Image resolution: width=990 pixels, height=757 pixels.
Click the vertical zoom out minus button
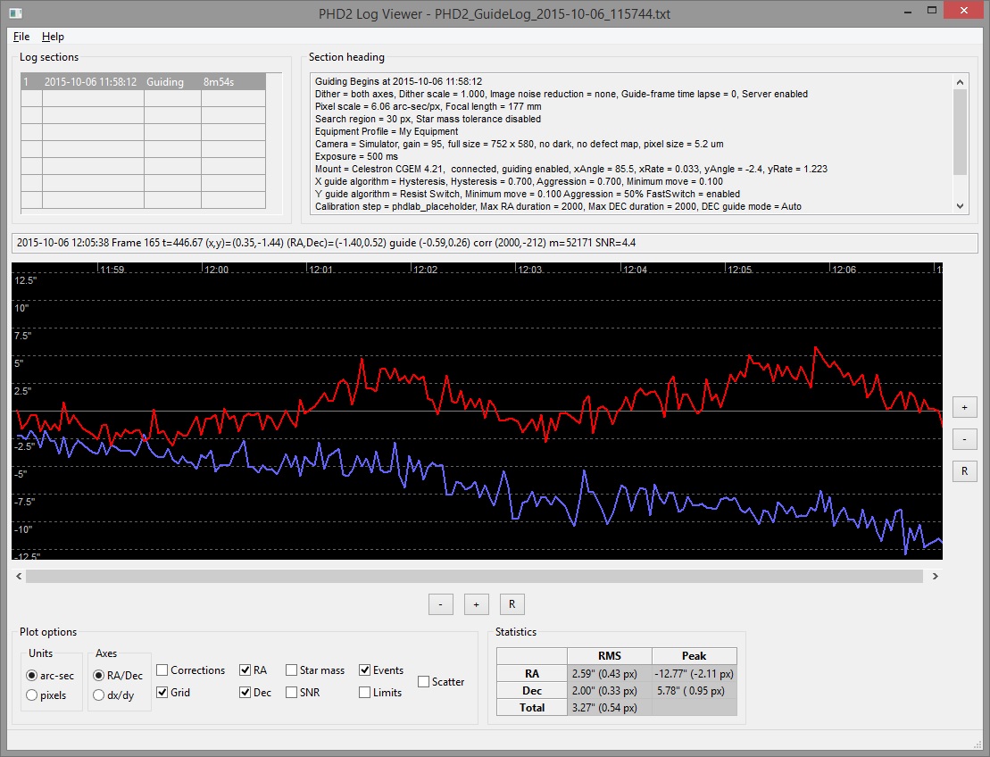click(x=964, y=439)
